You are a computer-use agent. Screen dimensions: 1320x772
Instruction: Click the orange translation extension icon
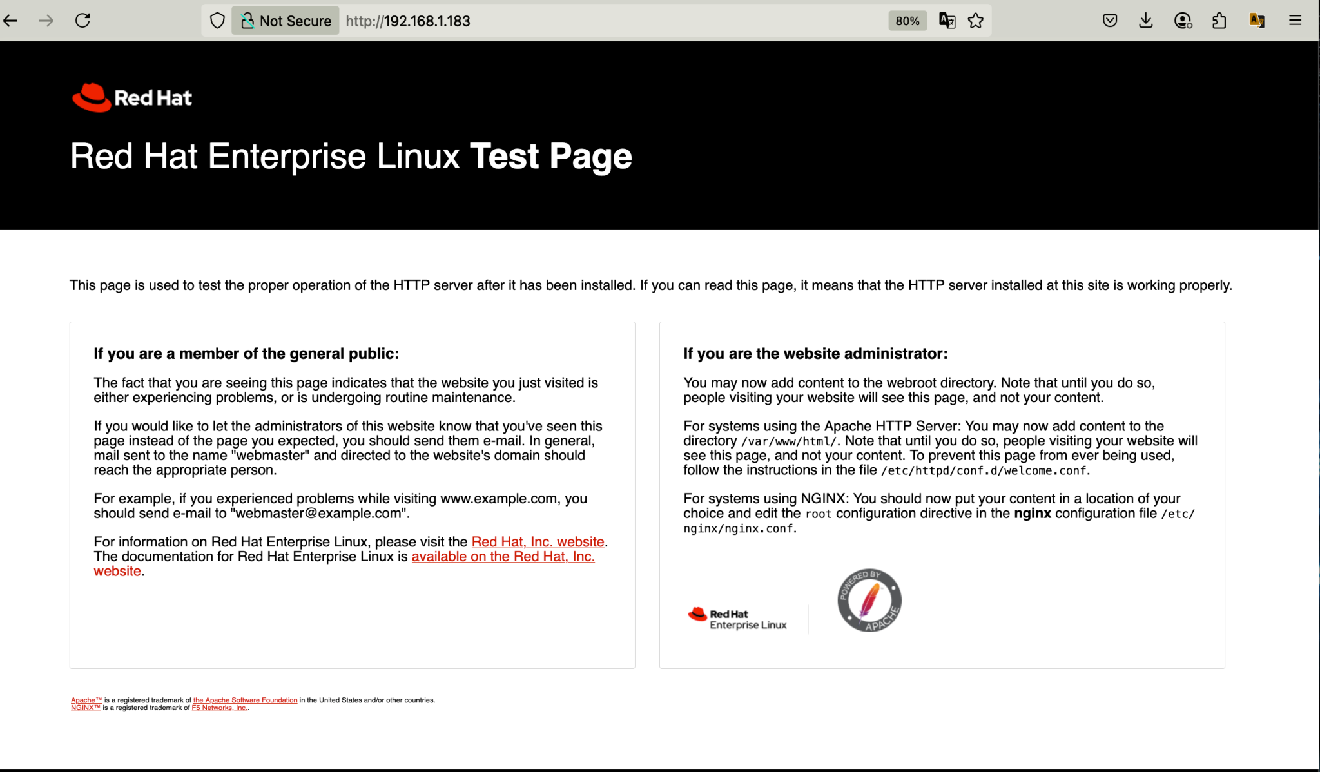click(x=1256, y=21)
